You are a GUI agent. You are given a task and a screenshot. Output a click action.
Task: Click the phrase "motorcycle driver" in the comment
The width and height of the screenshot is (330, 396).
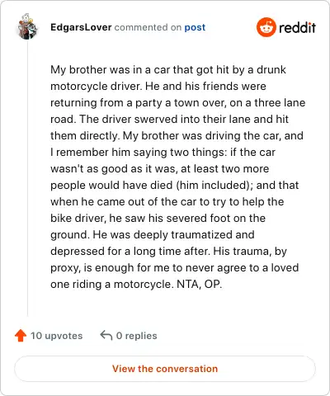coord(96,87)
